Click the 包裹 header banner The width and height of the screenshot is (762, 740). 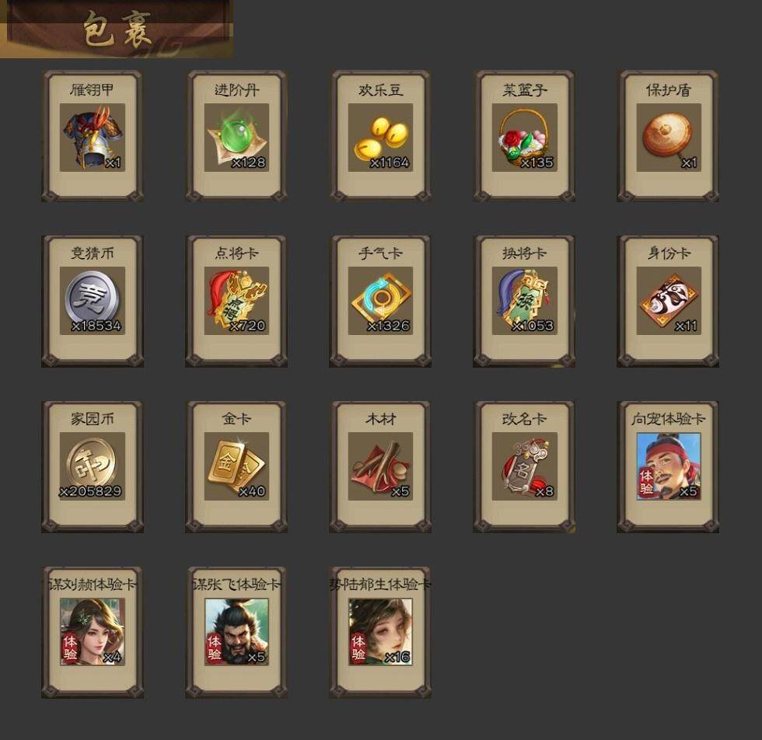pos(117,30)
